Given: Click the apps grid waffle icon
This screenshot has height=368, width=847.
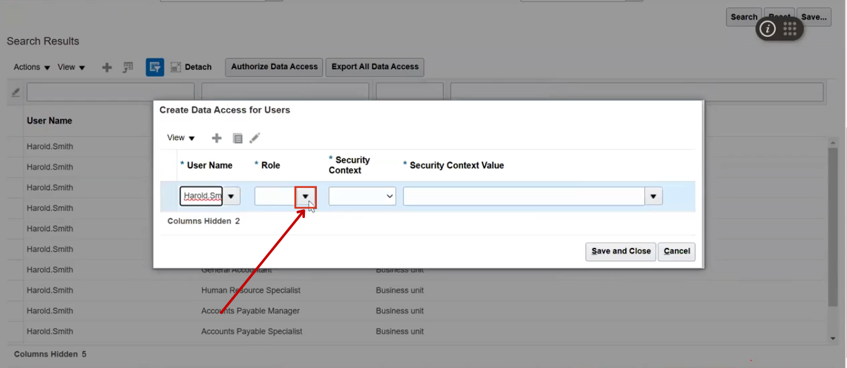Looking at the screenshot, I should pyautogui.click(x=789, y=28).
